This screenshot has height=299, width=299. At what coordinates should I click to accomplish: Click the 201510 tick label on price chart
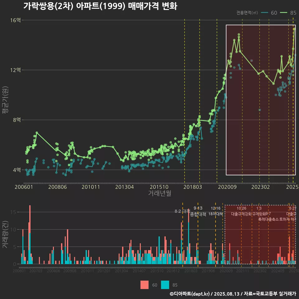(159, 187)
